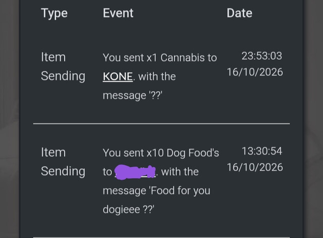Click first row's Item Sending type
Image resolution: width=323 pixels, height=238 pixels.
[63, 66]
